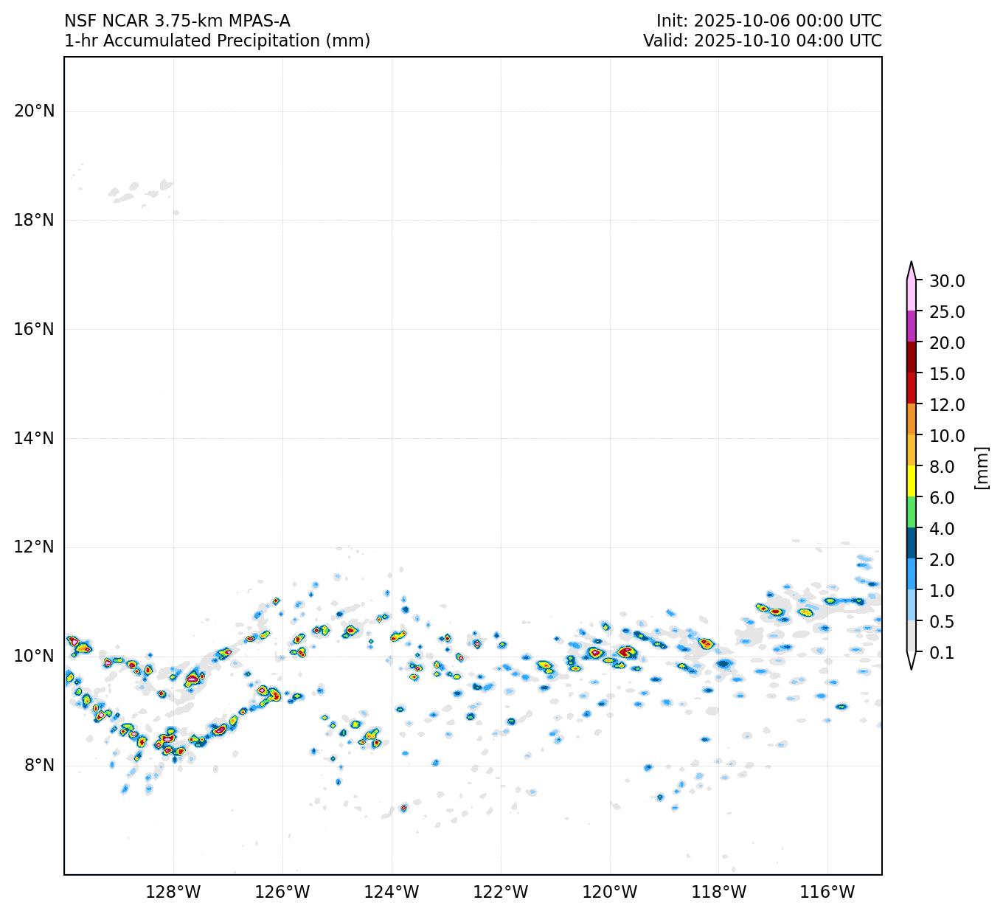1003x914 pixels.
Task: Click the yellow 6.0–8.0 colorbar segment
Action: [x=912, y=482]
